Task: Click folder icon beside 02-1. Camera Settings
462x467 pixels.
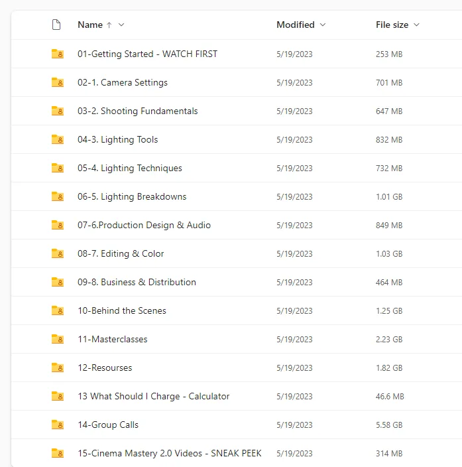Action: coord(58,82)
